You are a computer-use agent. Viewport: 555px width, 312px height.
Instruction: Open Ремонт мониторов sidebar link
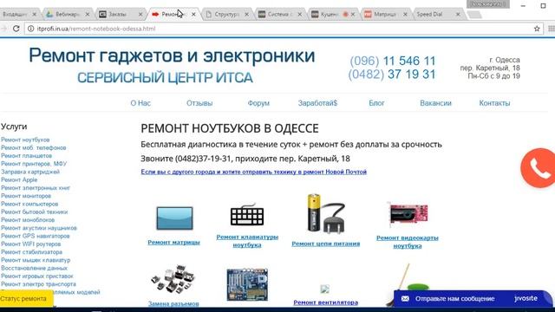coord(26,196)
